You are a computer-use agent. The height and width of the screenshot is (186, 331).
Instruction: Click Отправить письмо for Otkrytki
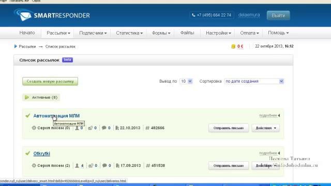pos(229,165)
